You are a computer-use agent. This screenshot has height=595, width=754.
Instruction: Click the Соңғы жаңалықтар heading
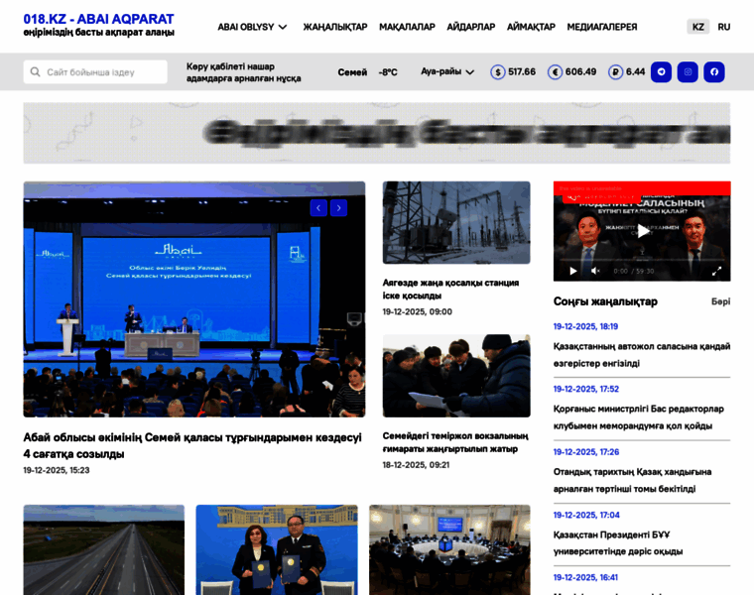click(x=605, y=301)
